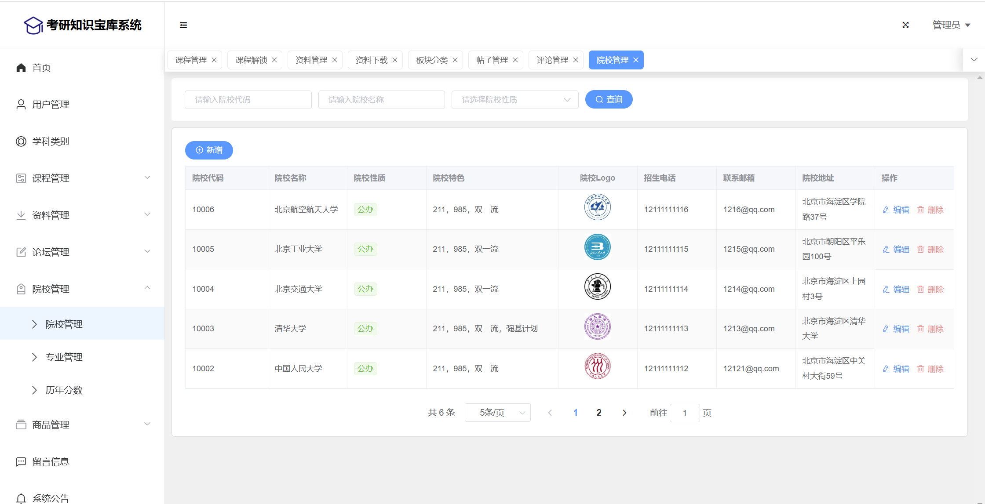Close the 课程管理 tab
The height and width of the screenshot is (504, 985).
tap(214, 60)
